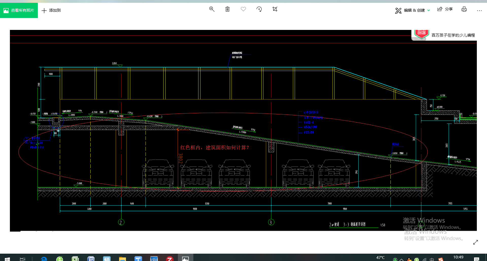487x261 pixels.
Task: Click the CAD drawing image
Action: click(x=243, y=130)
